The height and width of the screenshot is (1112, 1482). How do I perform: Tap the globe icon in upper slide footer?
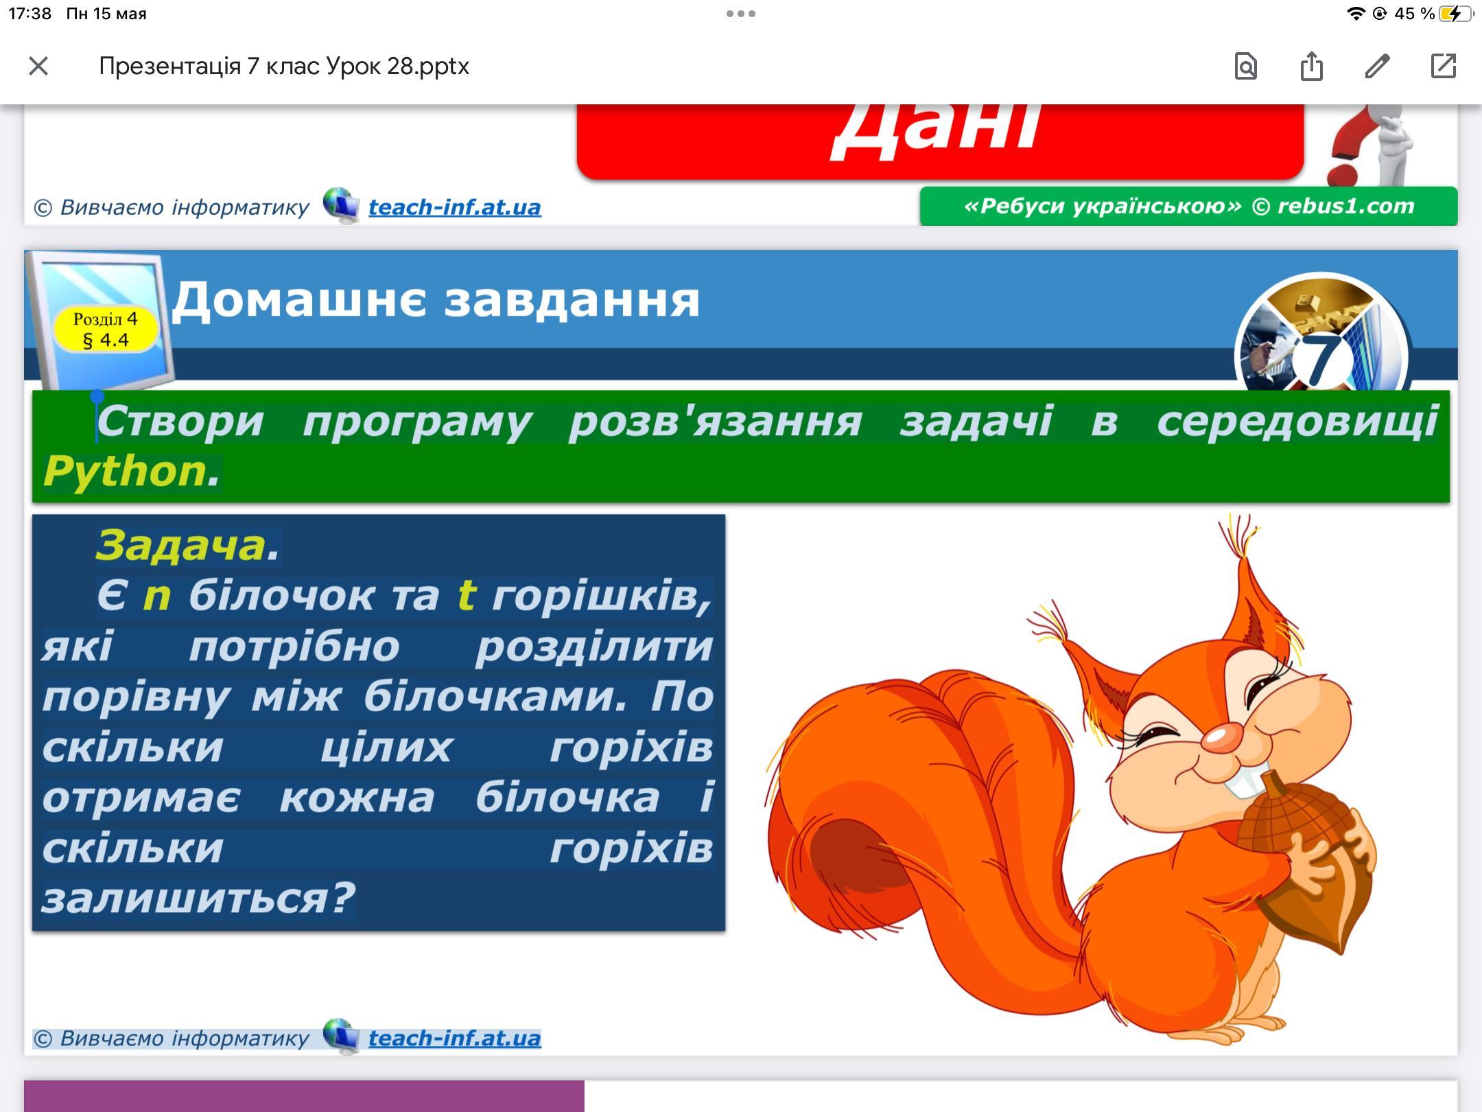pyautogui.click(x=341, y=205)
